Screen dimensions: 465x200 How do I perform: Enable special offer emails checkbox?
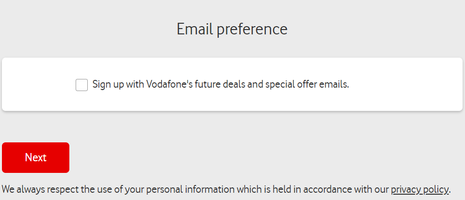point(81,85)
